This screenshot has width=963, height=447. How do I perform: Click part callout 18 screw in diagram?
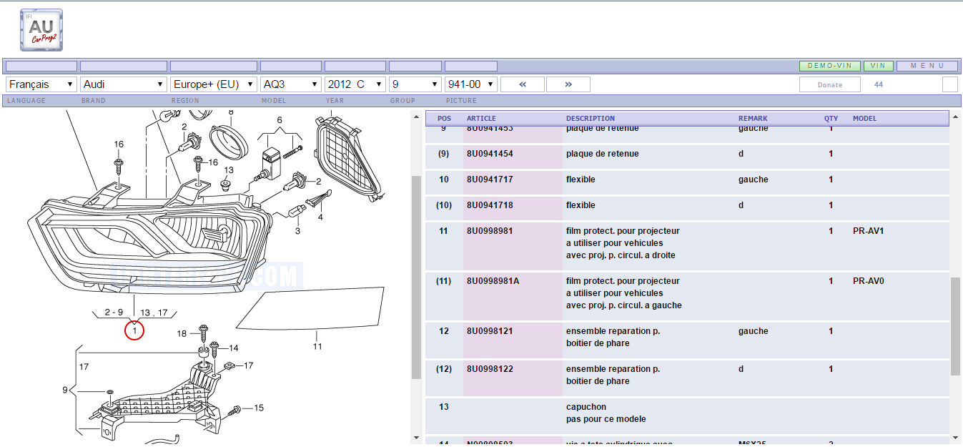click(182, 333)
